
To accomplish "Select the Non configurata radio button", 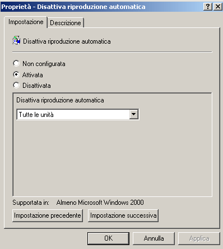I will point(16,63).
